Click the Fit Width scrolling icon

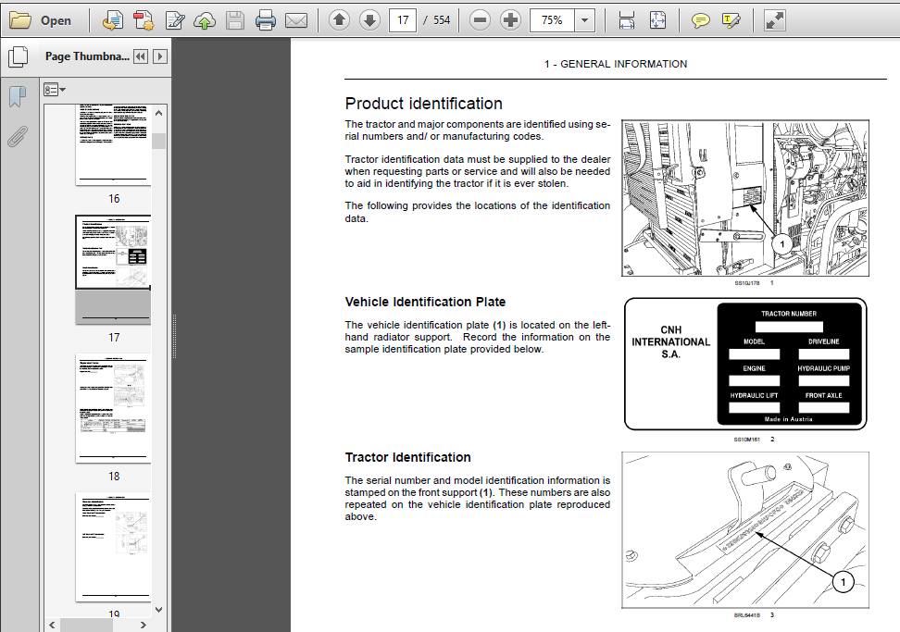[626, 20]
